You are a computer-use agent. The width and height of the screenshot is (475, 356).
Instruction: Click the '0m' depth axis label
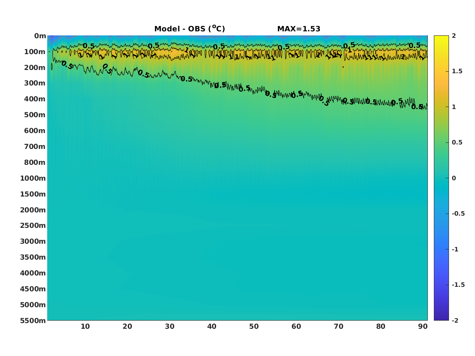(40, 36)
